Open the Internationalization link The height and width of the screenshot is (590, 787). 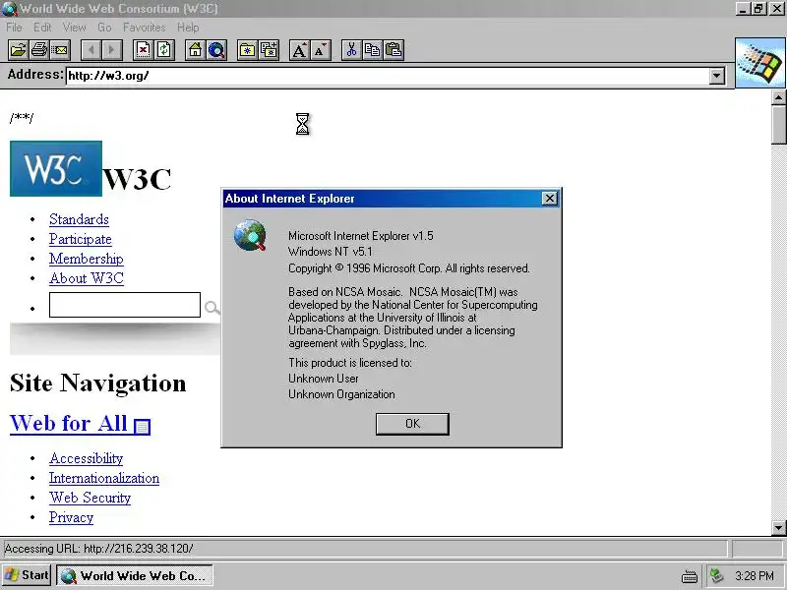tap(104, 478)
